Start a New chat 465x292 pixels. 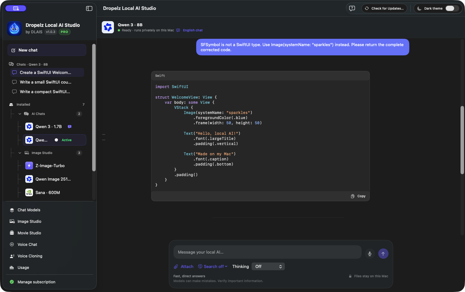pos(47,50)
